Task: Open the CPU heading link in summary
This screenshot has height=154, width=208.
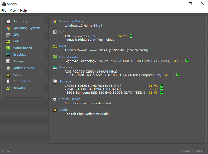Action: coord(62,32)
